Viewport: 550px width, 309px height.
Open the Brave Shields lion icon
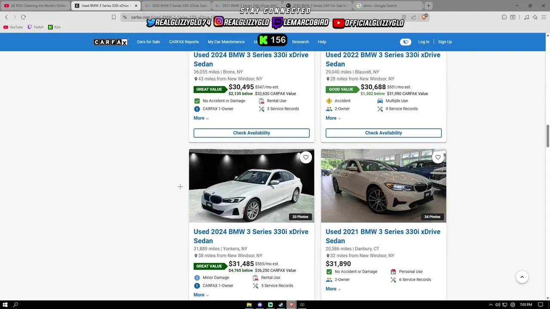point(424,17)
